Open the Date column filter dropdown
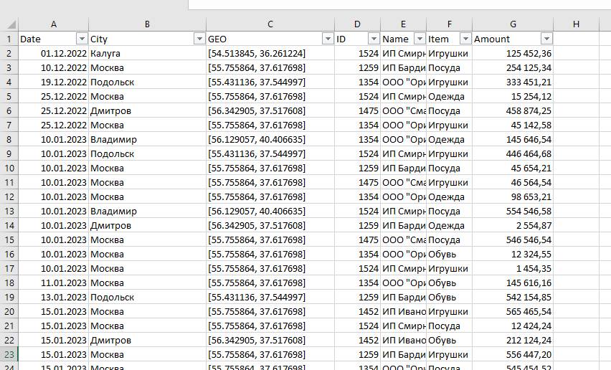 81,39
